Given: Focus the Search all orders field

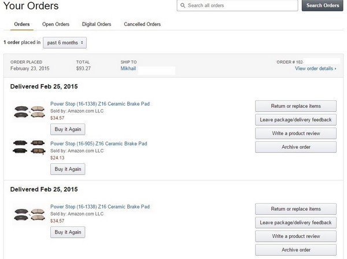Looking at the screenshot, I should point(242,6).
